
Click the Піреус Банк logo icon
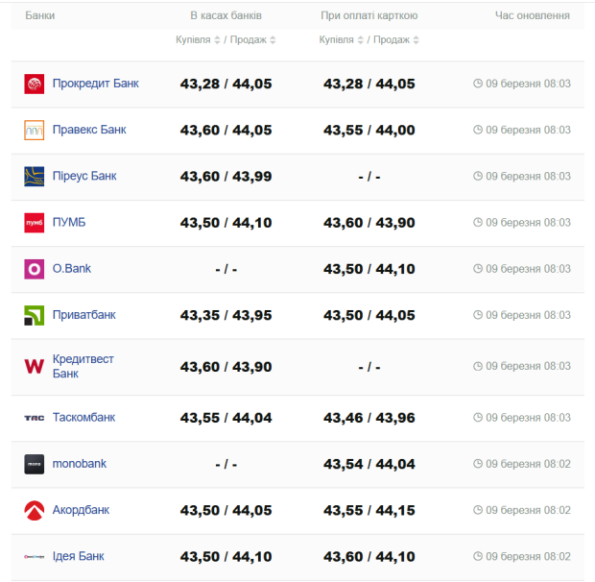[35, 177]
